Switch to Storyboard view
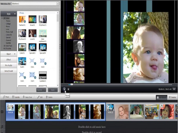Image resolution: width=178 pixels, height=133 pixels. click(x=161, y=97)
